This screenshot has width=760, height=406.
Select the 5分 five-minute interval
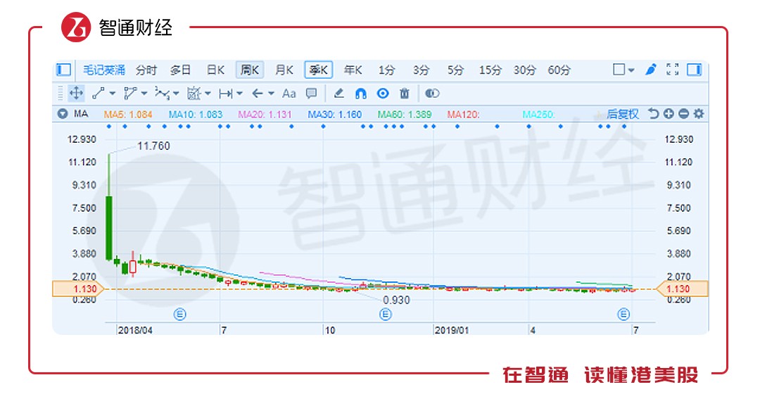[455, 70]
